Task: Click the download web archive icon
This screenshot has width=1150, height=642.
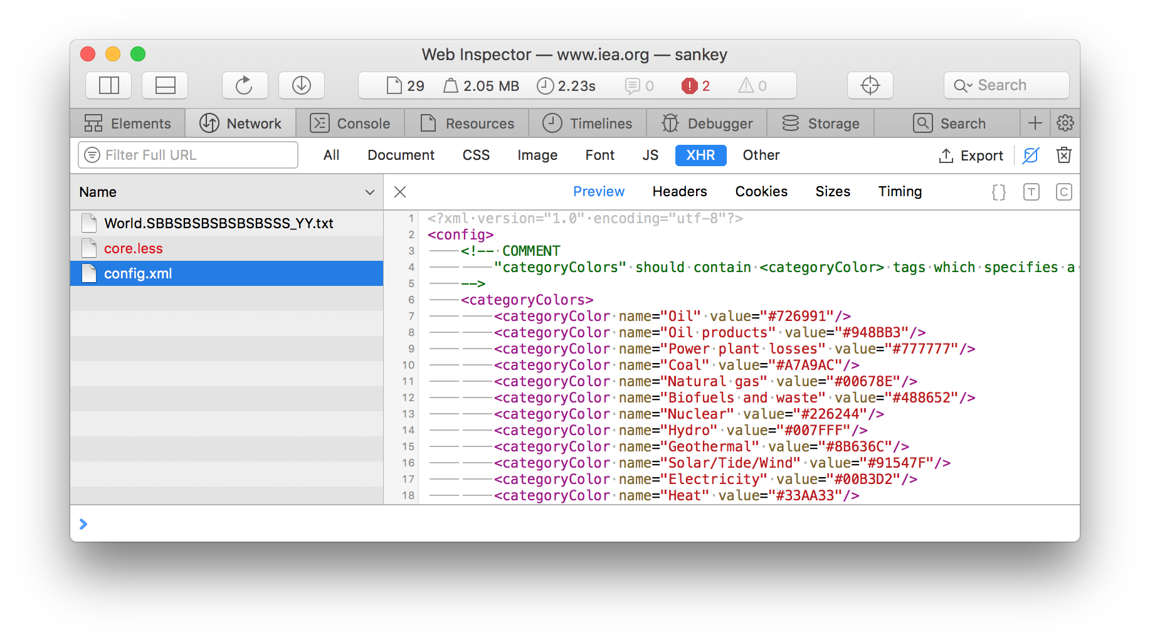Action: (x=301, y=85)
